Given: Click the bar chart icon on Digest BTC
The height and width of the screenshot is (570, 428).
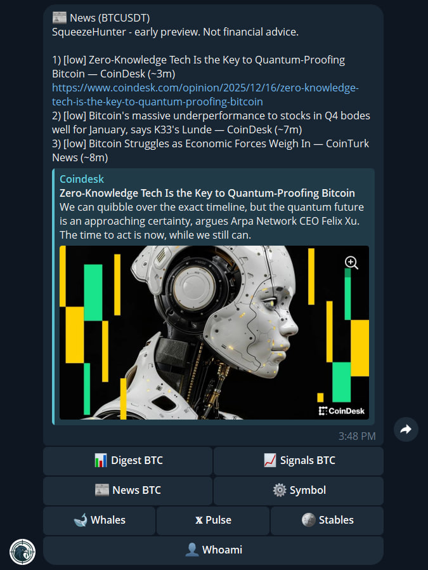Looking at the screenshot, I should [101, 460].
